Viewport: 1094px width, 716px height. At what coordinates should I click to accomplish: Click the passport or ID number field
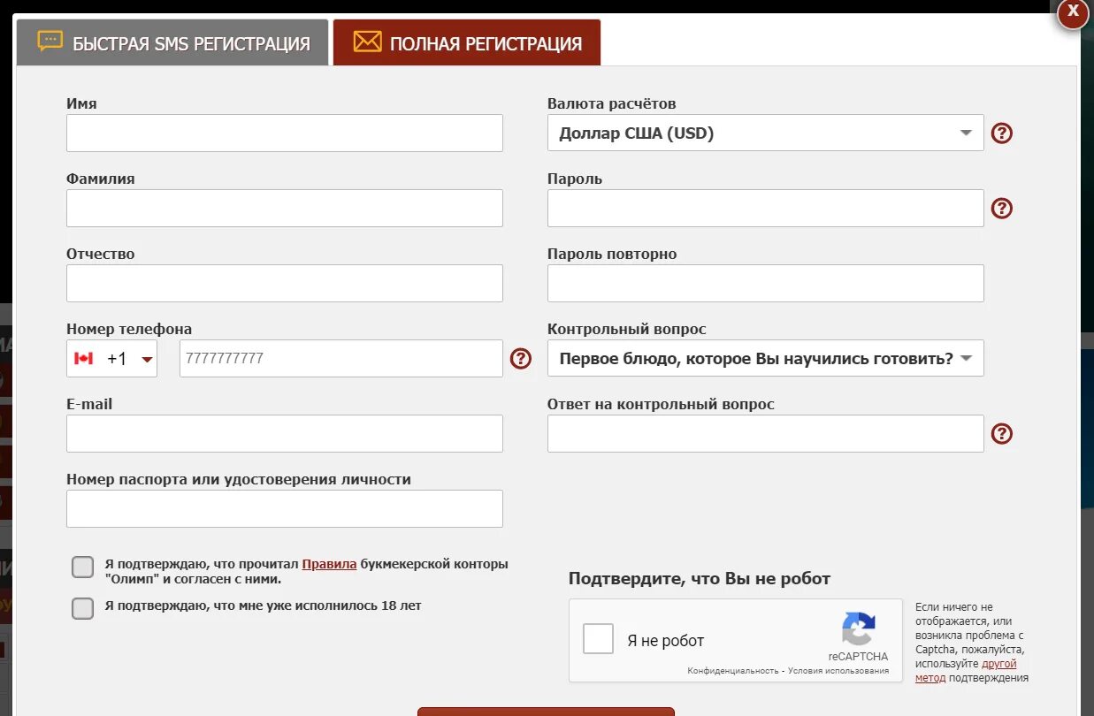click(x=285, y=509)
